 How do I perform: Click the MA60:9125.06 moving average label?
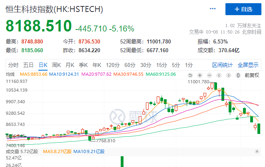[x=161, y=74]
